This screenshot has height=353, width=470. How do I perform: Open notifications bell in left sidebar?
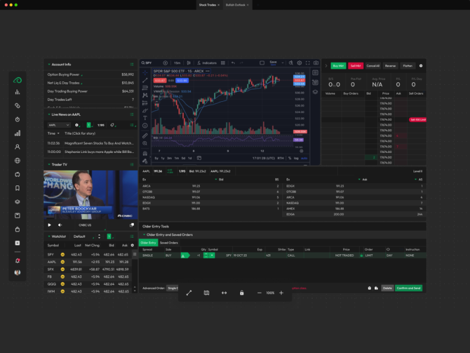tap(18, 261)
